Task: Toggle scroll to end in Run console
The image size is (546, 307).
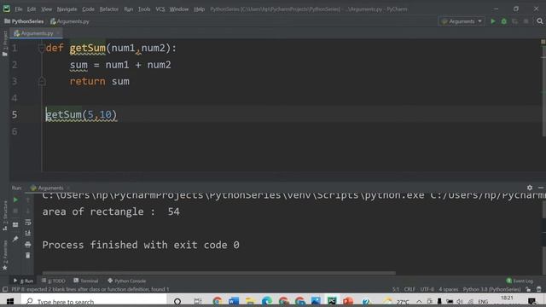Action: click(28, 233)
